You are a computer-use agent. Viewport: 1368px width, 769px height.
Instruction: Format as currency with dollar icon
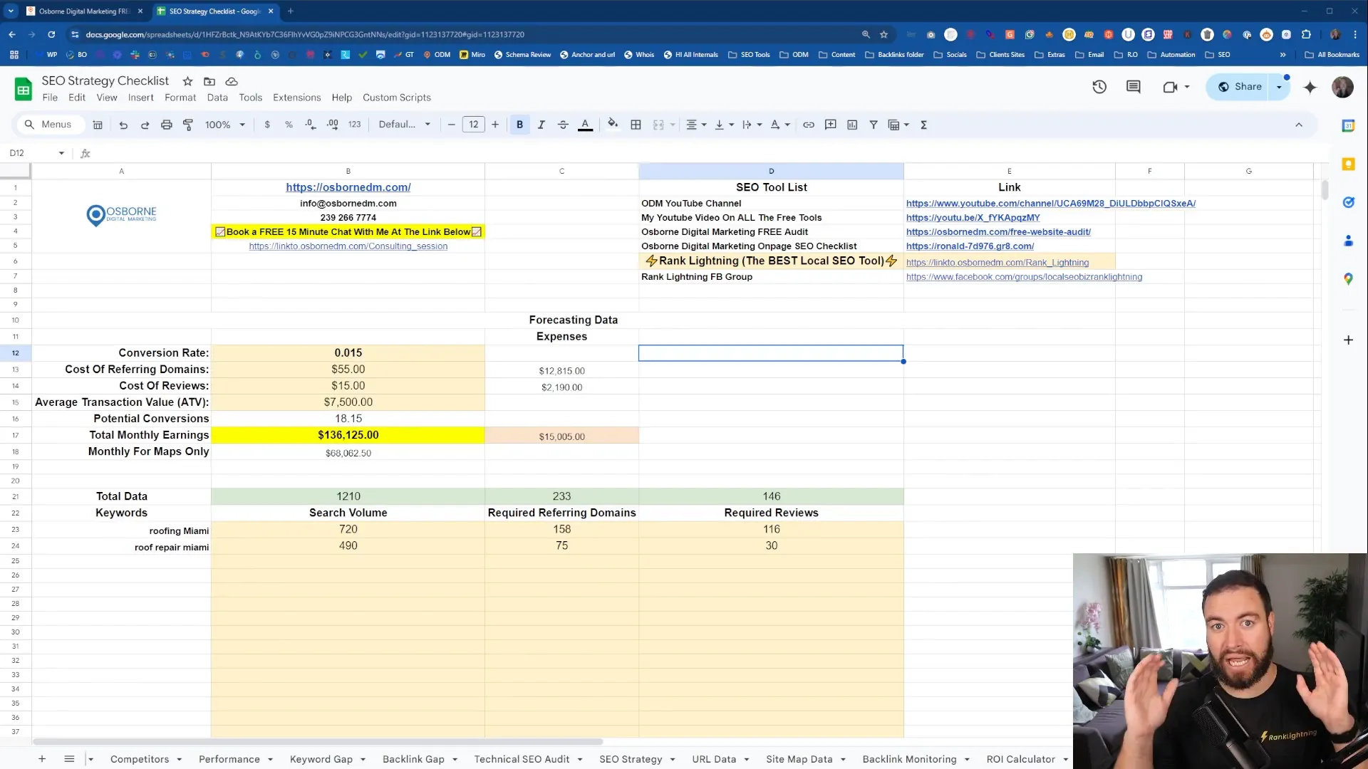click(x=267, y=125)
